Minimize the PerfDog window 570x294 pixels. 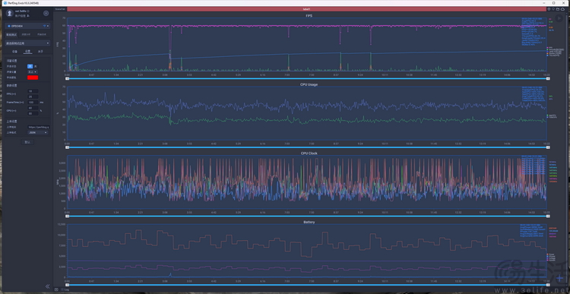(544, 2)
